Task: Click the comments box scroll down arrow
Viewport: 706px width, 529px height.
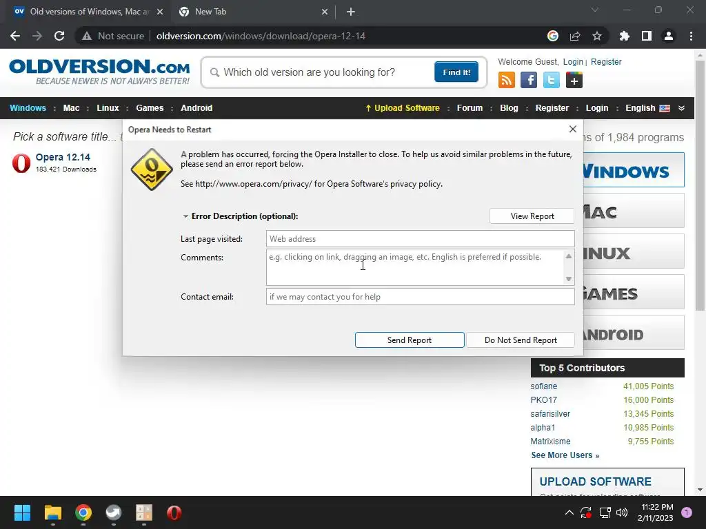Action: pyautogui.click(x=569, y=279)
